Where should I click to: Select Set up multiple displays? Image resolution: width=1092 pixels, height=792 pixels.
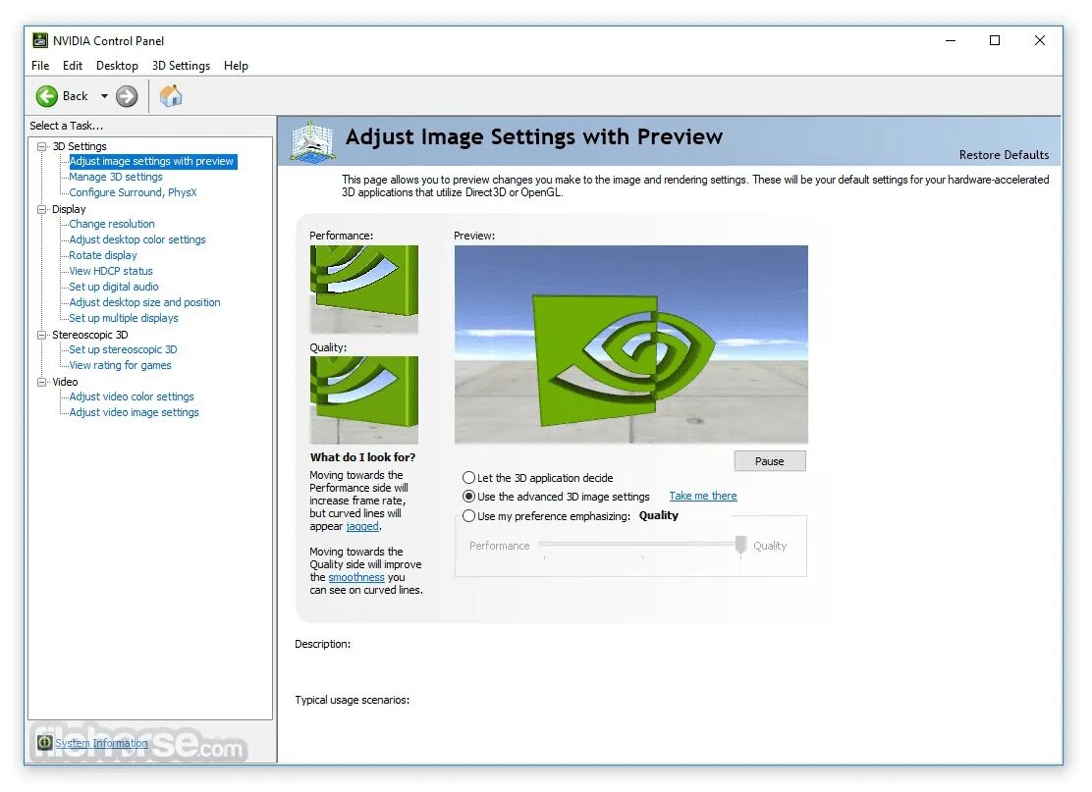[x=124, y=318]
